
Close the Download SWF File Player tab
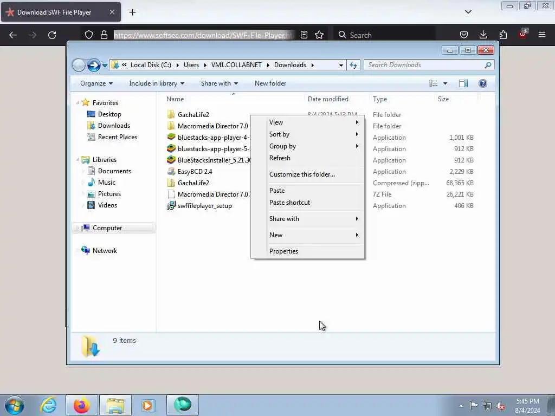[x=112, y=12]
